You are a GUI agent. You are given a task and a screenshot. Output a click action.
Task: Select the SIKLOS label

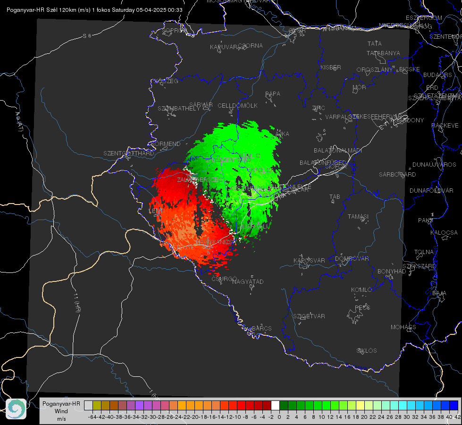(x=367, y=351)
